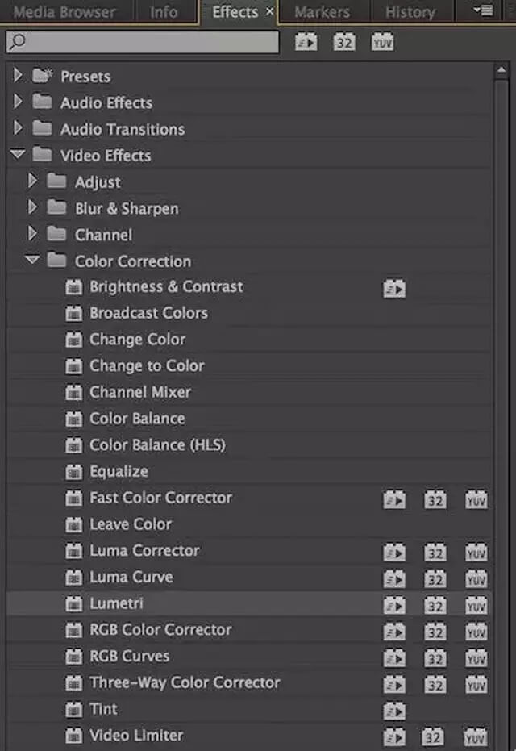Click the Video Limiter YUV badge icon
The width and height of the screenshot is (516, 751).
(476, 736)
